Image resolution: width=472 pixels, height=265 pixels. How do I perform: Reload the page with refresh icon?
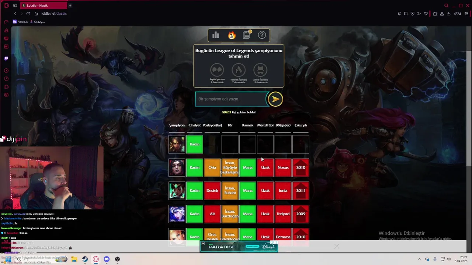pos(28,14)
